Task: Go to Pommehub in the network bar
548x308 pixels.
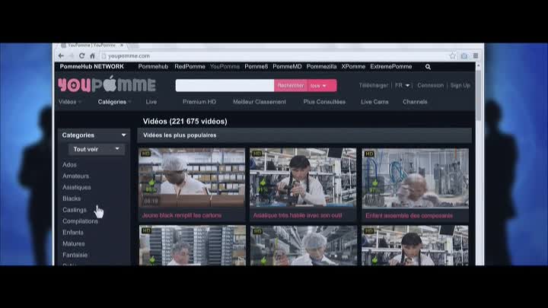Action: coord(153,66)
